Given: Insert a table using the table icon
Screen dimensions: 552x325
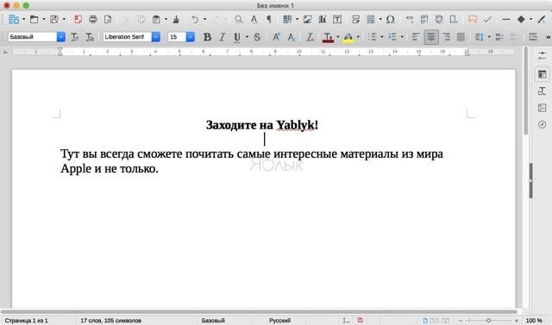Looking at the screenshot, I should click(287, 19).
